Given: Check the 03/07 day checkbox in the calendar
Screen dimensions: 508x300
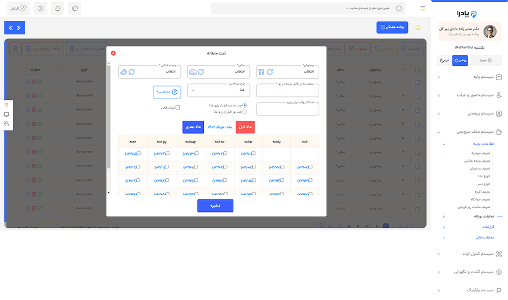Looking at the screenshot, I should pyautogui.click(x=283, y=167).
